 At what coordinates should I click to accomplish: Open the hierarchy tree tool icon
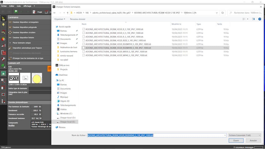click(x=3, y=101)
